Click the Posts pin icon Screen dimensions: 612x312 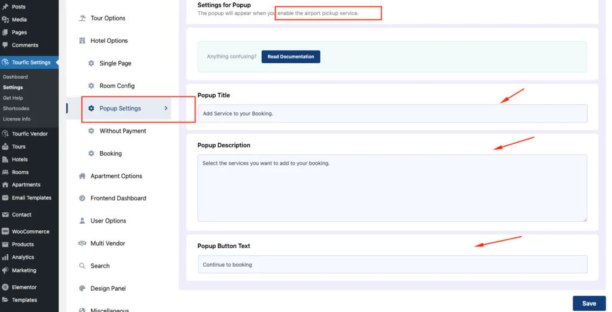tap(5, 7)
